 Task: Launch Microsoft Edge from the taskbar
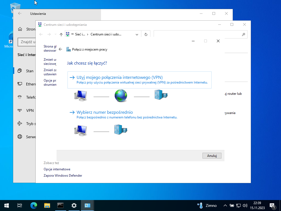[33, 206]
